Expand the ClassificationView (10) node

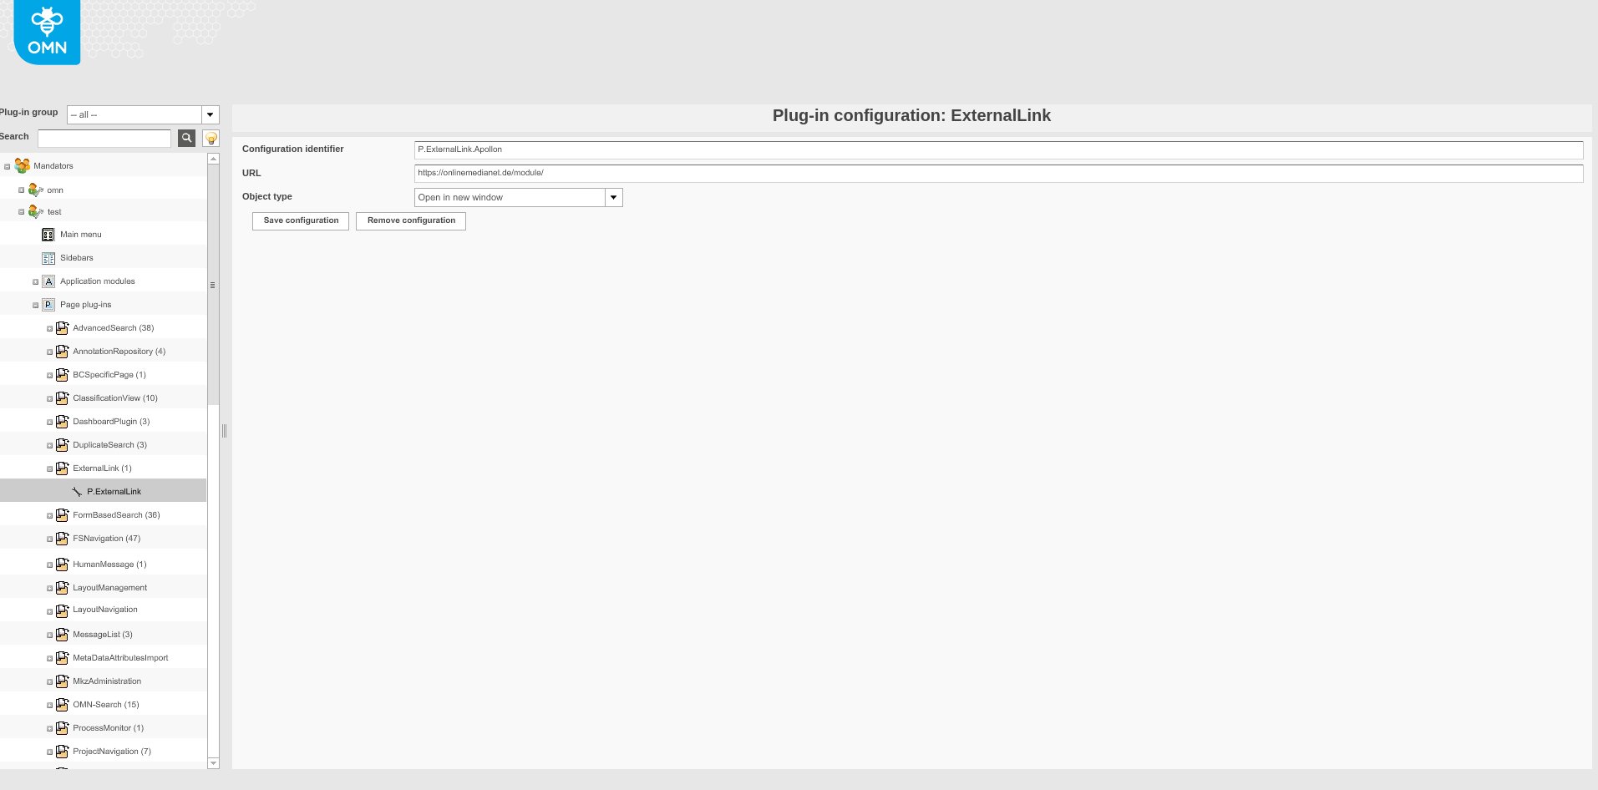(49, 399)
